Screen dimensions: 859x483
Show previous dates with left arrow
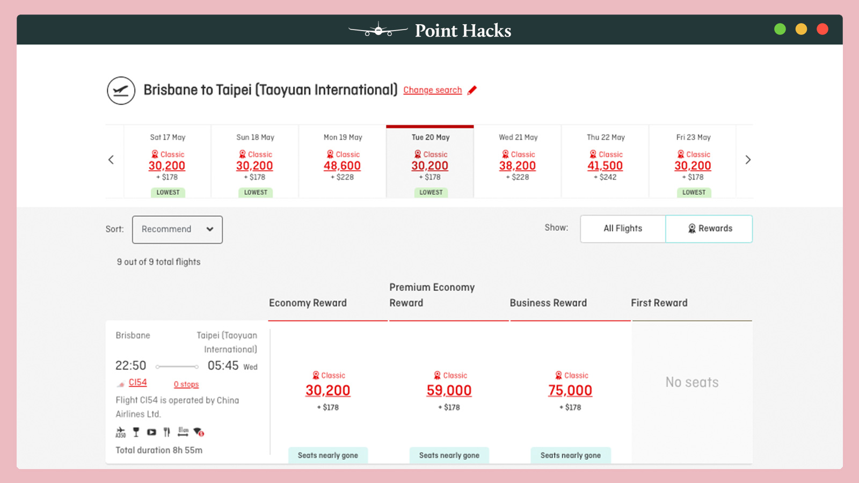coord(111,160)
